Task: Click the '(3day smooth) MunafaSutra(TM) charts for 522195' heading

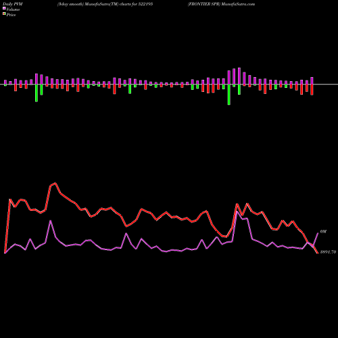Action: (105, 4)
